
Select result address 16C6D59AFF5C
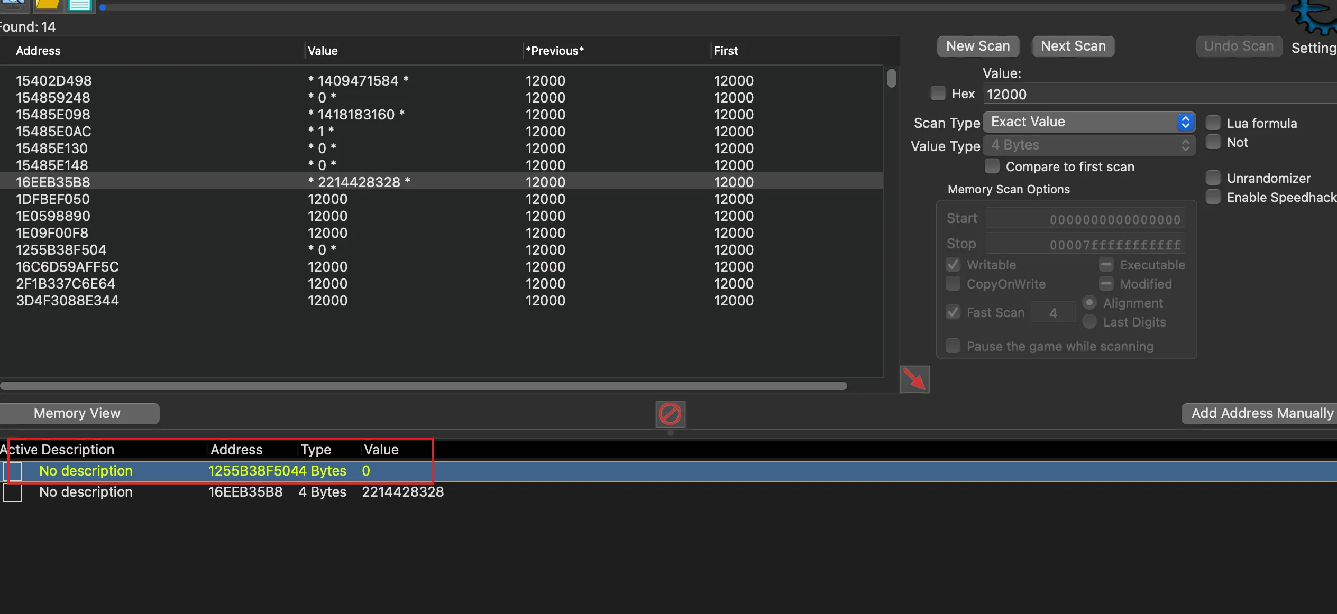(x=67, y=266)
